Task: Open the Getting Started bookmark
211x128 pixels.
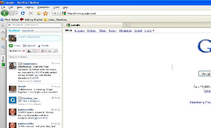Action: (31, 20)
